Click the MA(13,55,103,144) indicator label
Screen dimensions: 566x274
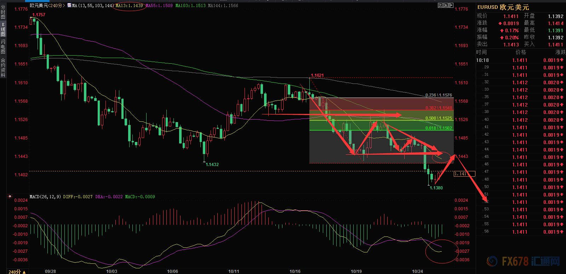click(x=93, y=5)
